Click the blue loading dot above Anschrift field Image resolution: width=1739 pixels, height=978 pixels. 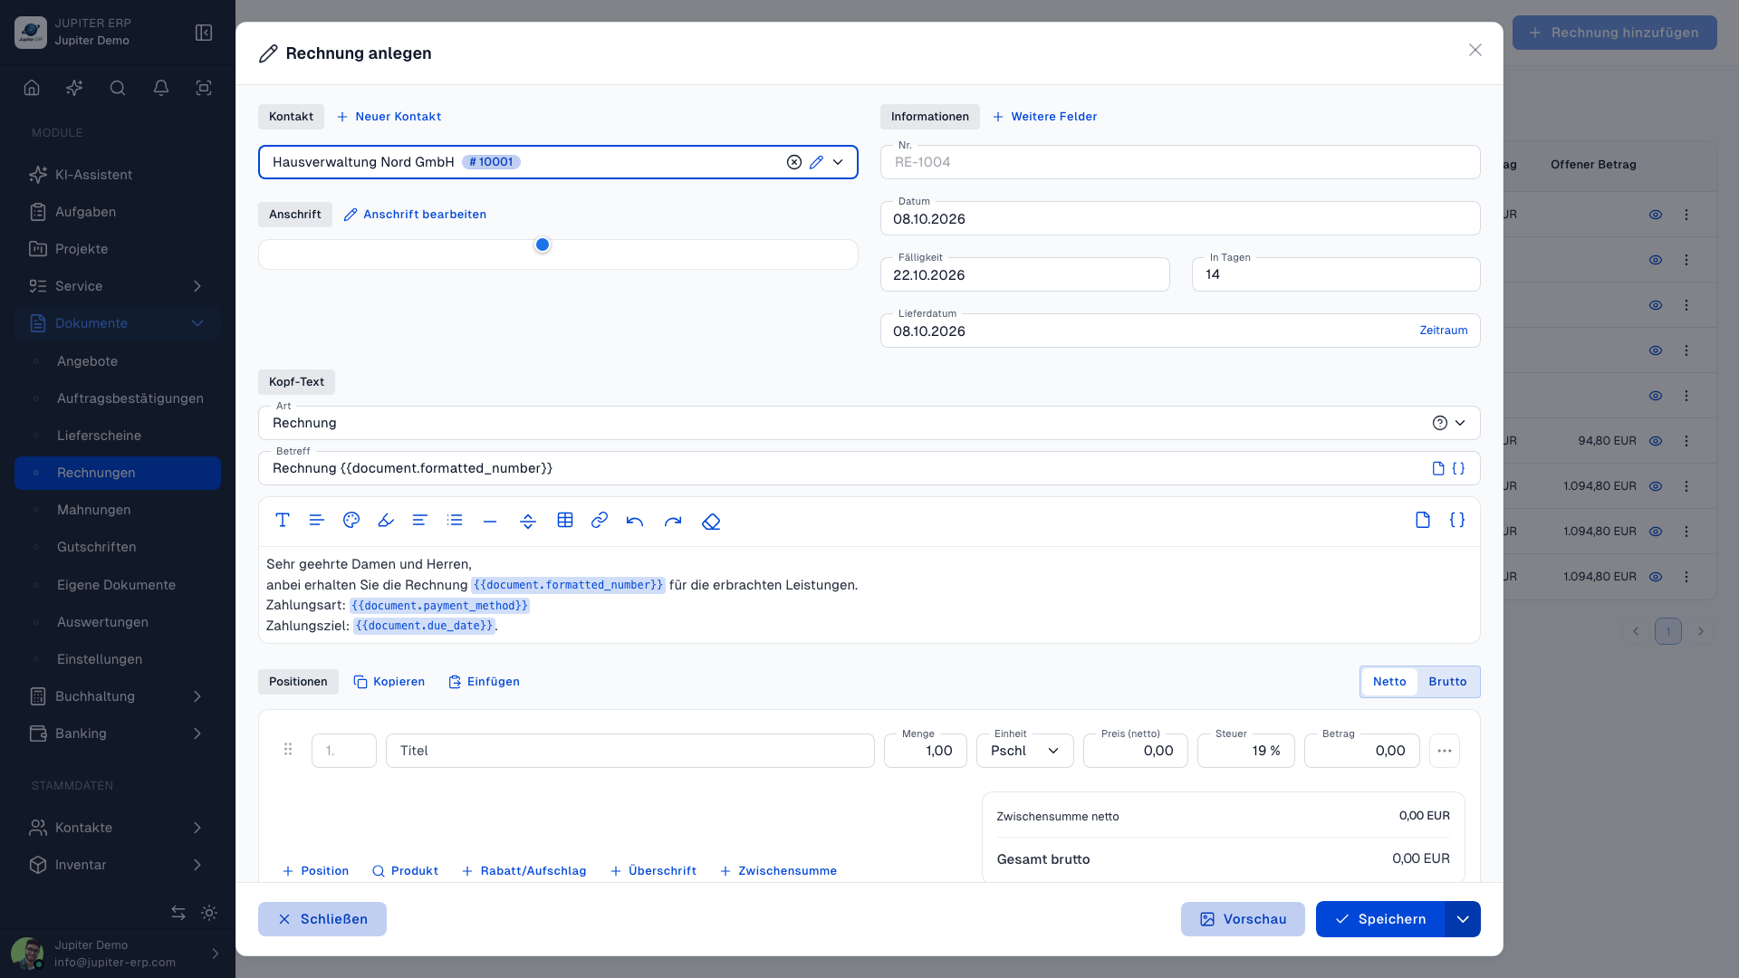(543, 244)
